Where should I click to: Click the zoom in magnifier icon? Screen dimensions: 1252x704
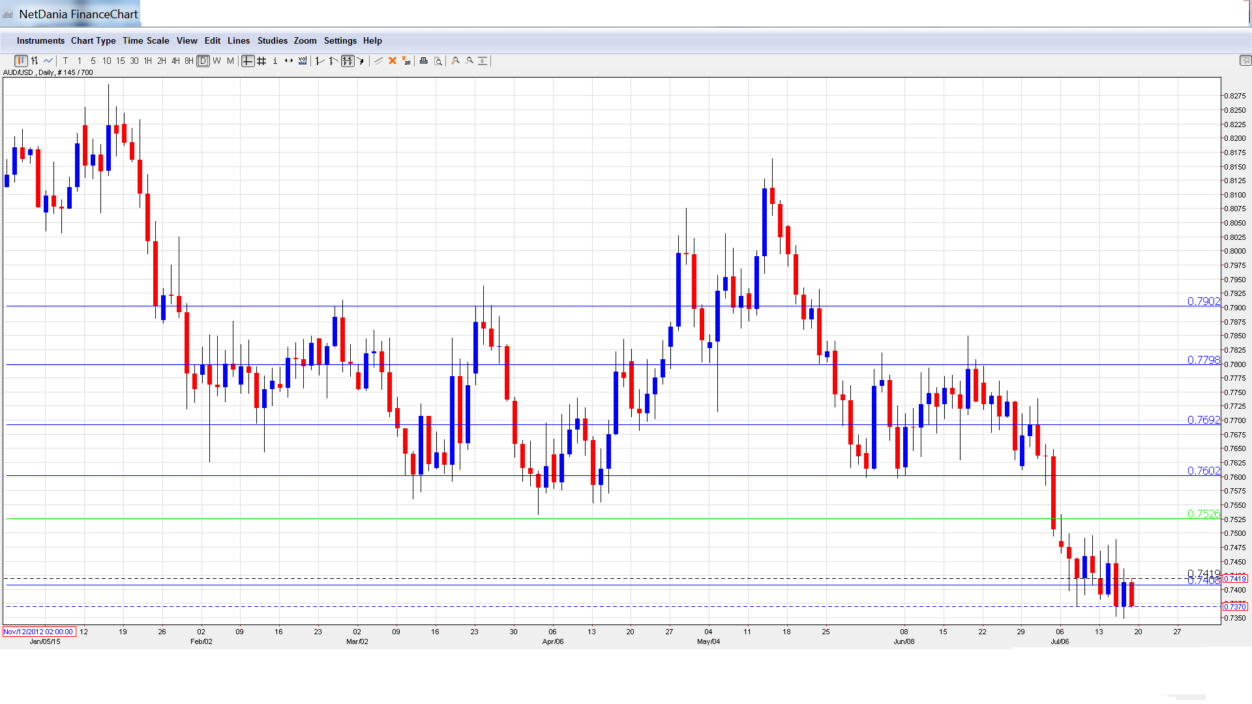[455, 61]
